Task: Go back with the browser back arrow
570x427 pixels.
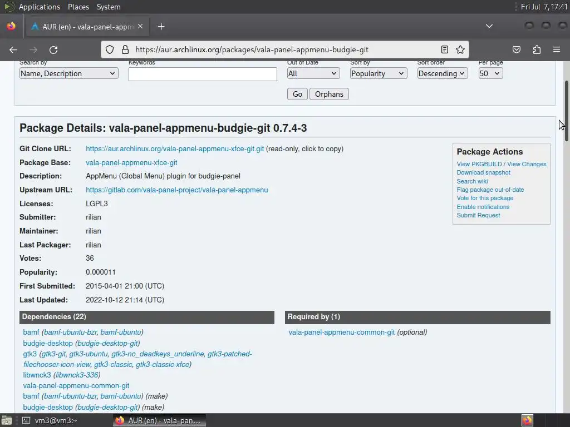Action: click(x=13, y=49)
